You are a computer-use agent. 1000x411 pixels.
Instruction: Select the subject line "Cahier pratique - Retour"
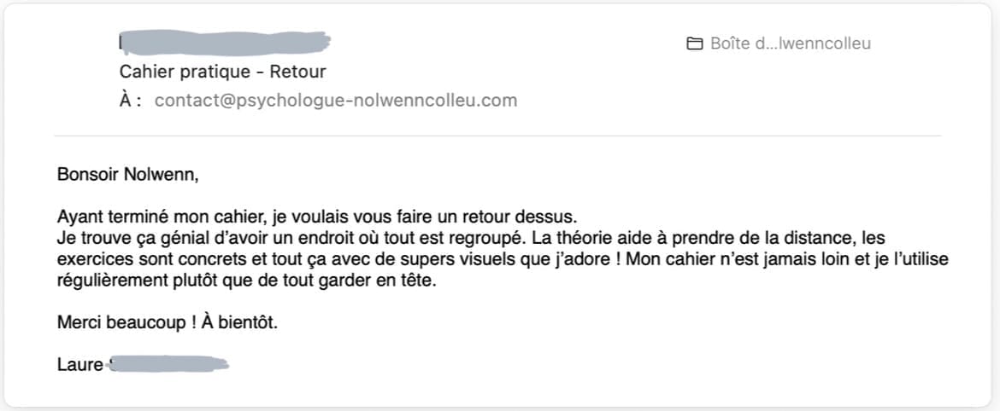click(x=222, y=72)
